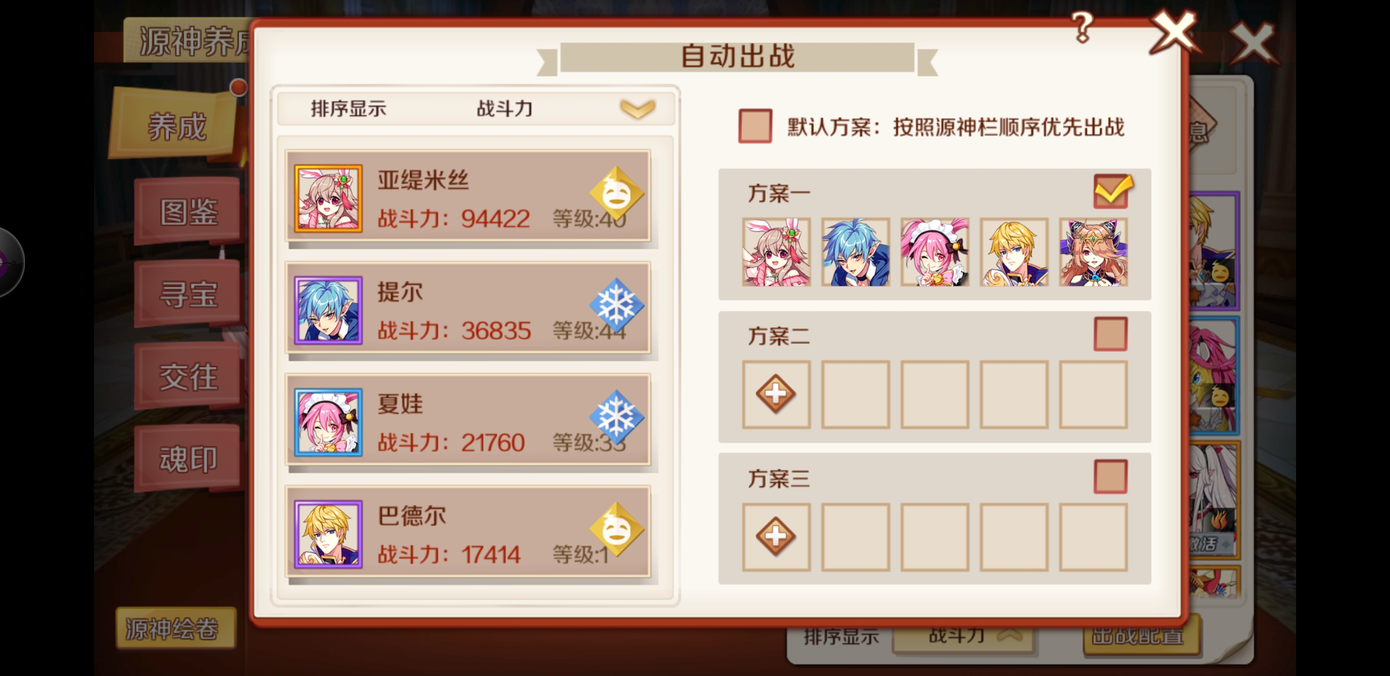
Task: Switch to the 寻宝 side tab
Action: tap(188, 294)
